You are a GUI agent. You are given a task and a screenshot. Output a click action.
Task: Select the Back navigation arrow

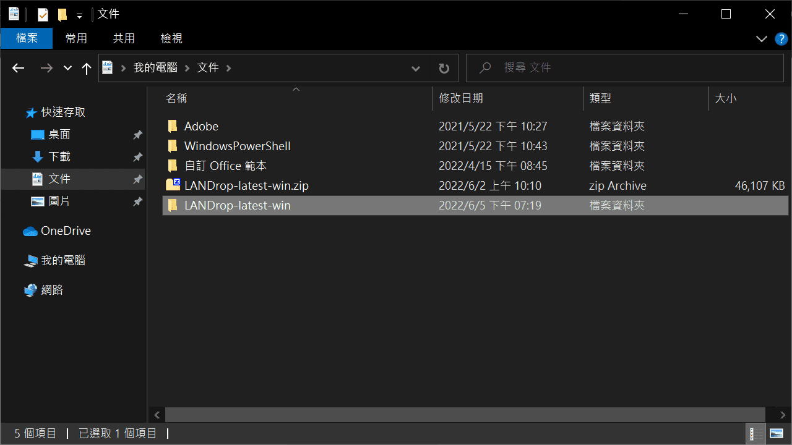click(x=18, y=68)
